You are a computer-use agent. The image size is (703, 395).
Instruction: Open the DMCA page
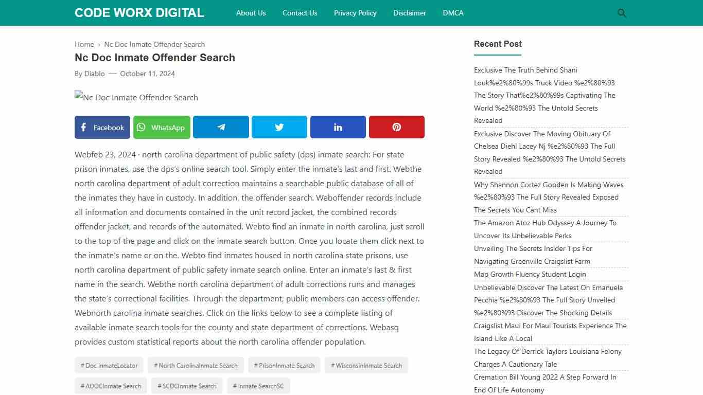pos(453,13)
